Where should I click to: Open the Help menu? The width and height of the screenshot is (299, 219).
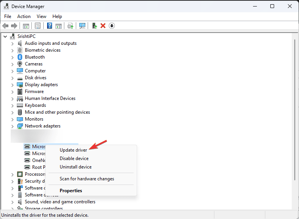tap(57, 16)
